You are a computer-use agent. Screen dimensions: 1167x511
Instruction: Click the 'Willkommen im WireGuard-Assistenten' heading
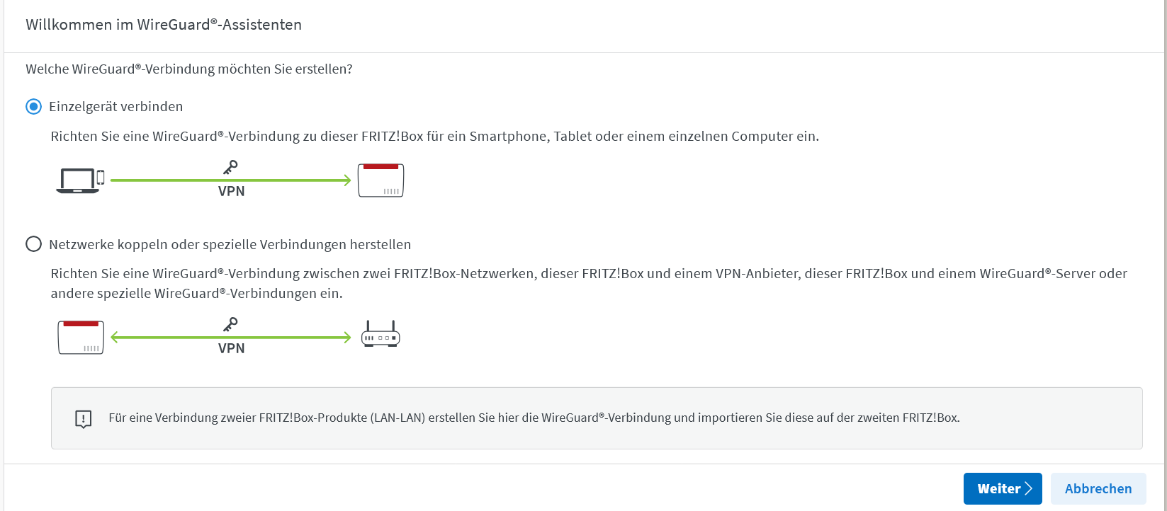coord(164,25)
